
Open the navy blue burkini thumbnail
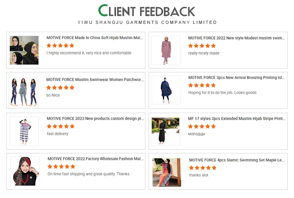click(166, 90)
